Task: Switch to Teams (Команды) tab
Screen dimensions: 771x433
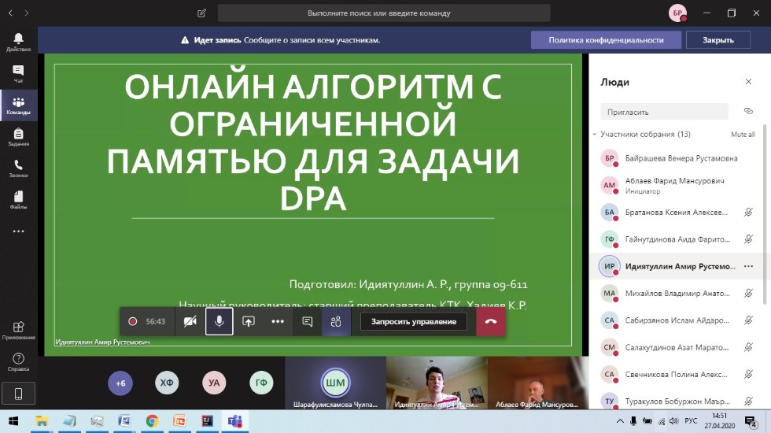Action: (x=18, y=105)
